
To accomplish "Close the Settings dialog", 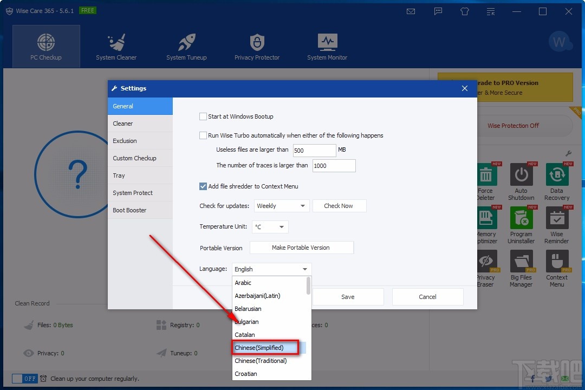I will point(465,88).
